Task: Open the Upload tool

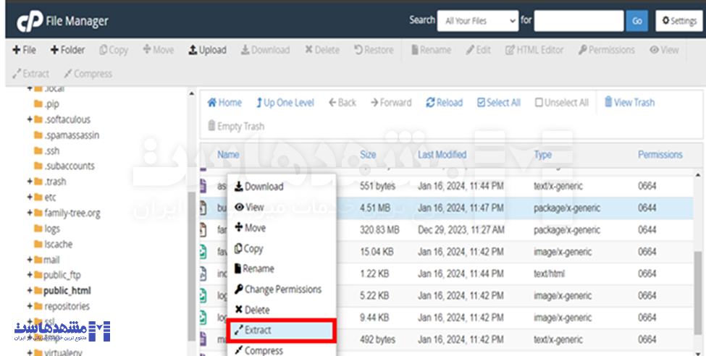Action: (x=207, y=50)
